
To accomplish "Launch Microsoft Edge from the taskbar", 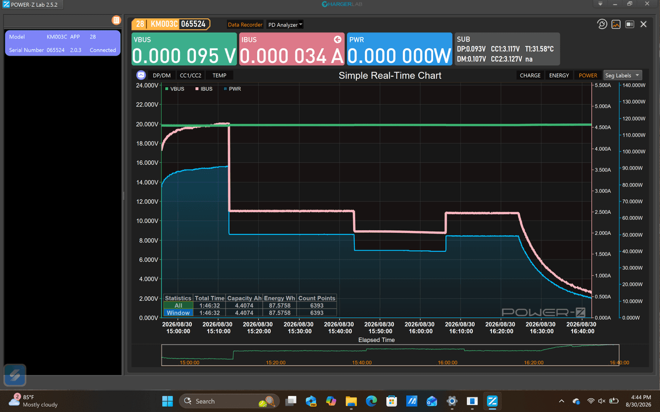I will (371, 401).
